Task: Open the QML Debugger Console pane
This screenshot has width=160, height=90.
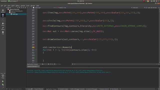Action: pos(77,89)
